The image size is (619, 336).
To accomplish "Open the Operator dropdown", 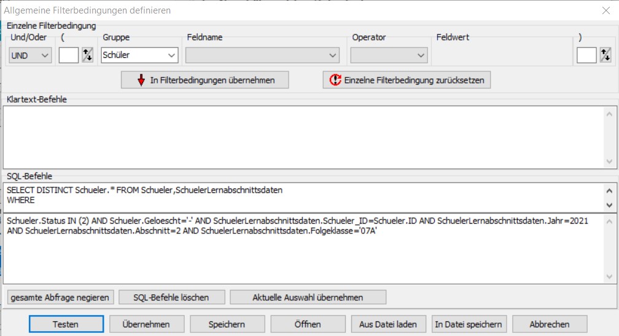I will 389,55.
